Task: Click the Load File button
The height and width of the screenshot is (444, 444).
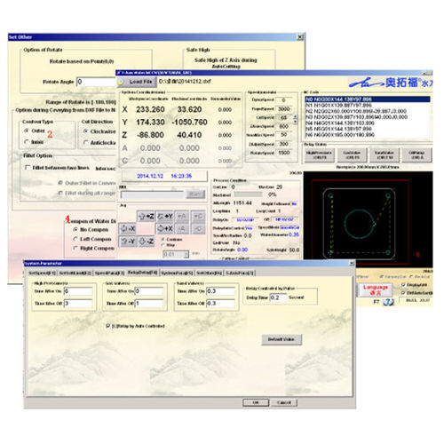Action: coord(137,82)
